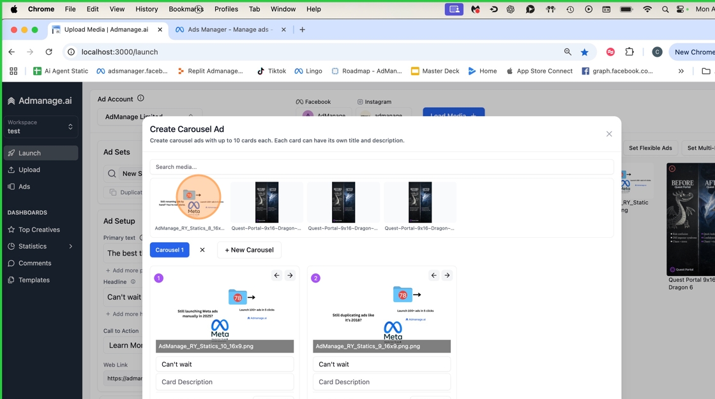Open the App Store Connect bookmark
The image size is (715, 399).
(539, 71)
